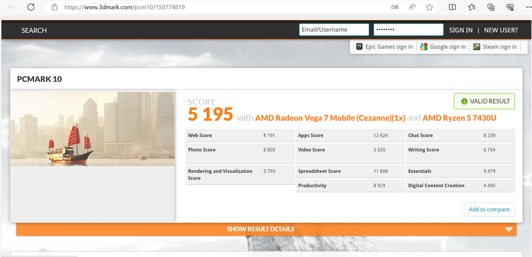Click the white arrow on result details bar
This screenshot has height=257, width=532.
point(508,230)
